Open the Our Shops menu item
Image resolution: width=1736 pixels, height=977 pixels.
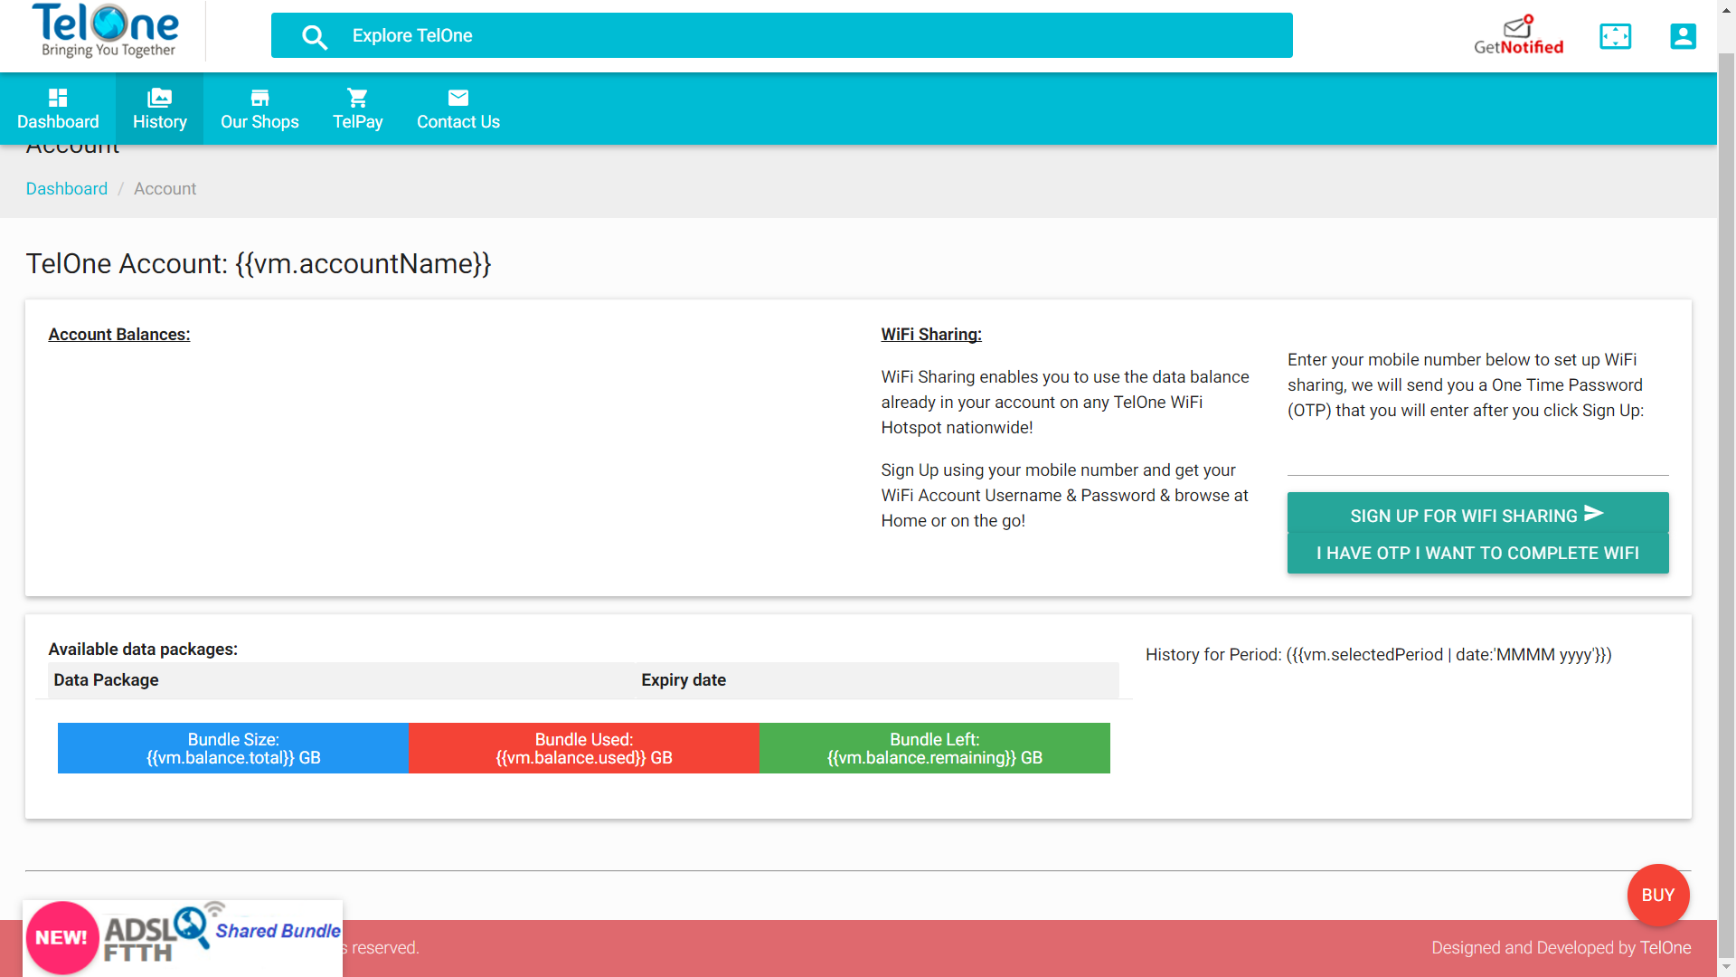click(259, 109)
